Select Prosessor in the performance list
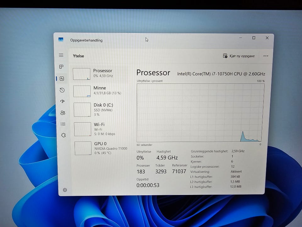302x227 pixels. click(x=100, y=74)
